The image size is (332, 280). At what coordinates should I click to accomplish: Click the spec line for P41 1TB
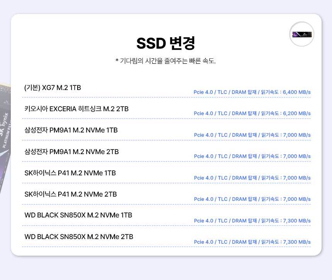coord(252,178)
